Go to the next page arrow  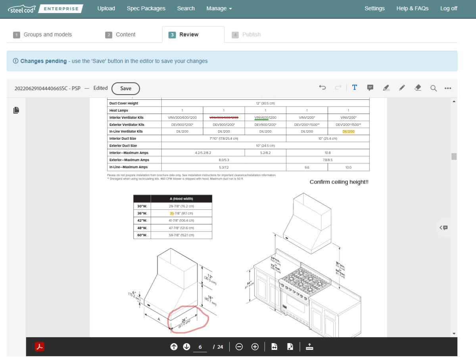[186, 347]
